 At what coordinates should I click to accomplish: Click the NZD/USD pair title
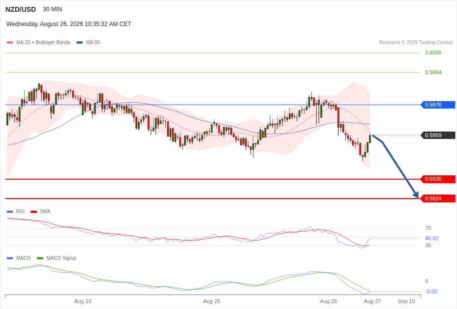tap(20, 9)
